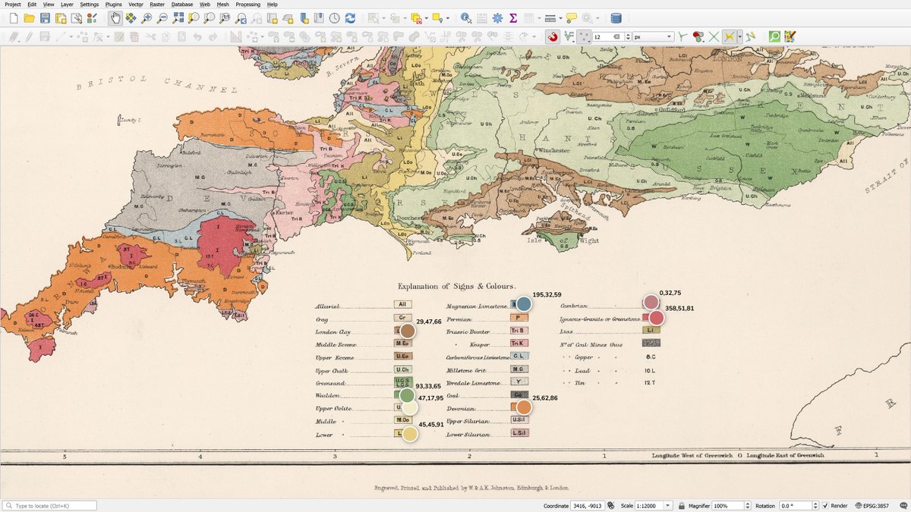Click Pan Map to Selection icon
911x512 pixels.
tap(131, 17)
